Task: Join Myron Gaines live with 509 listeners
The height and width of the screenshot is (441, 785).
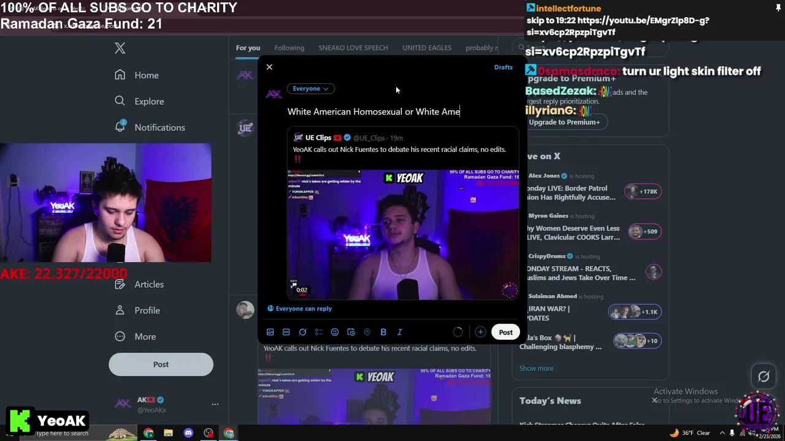Action: 644,232
